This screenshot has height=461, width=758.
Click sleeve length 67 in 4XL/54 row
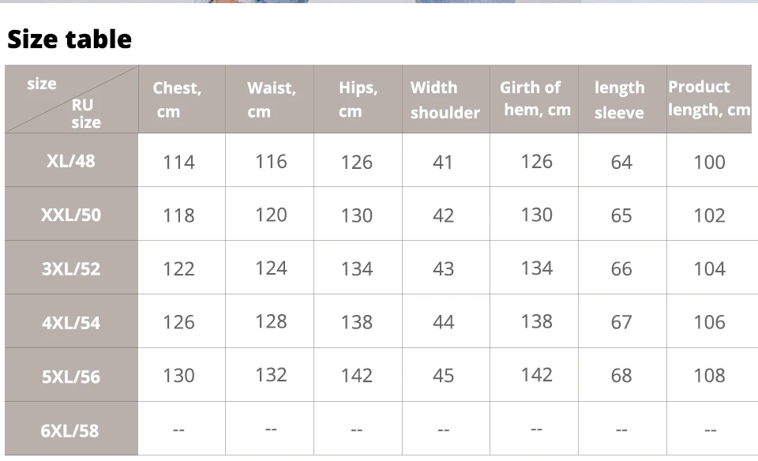(x=621, y=322)
